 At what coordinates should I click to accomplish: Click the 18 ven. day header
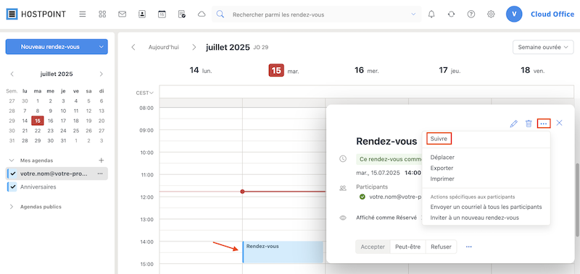tap(532, 70)
